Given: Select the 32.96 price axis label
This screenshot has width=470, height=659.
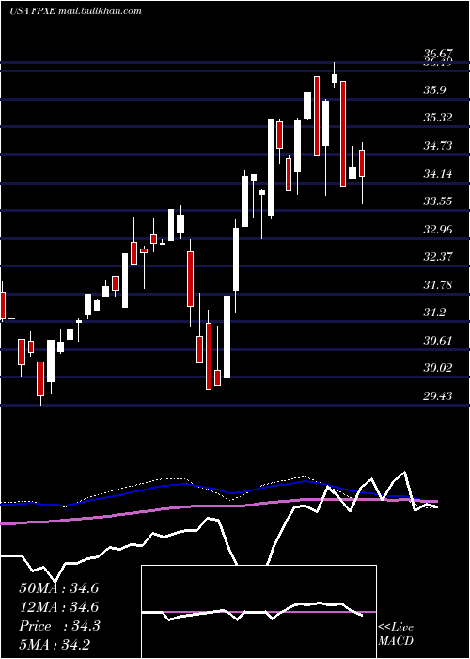Looking at the screenshot, I should pyautogui.click(x=437, y=229).
